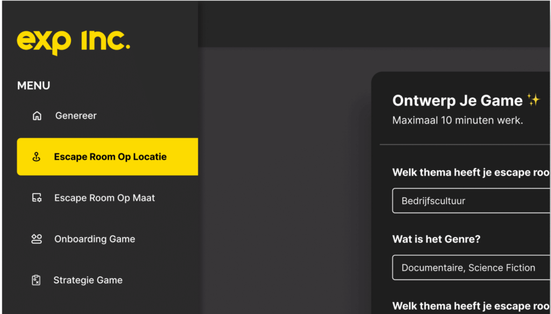
Task: Click the Wat is het Genre? label
Action: (x=436, y=239)
